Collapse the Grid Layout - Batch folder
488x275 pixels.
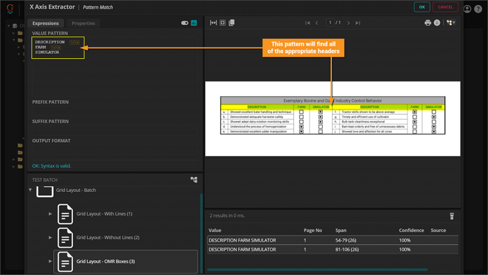coord(30,190)
